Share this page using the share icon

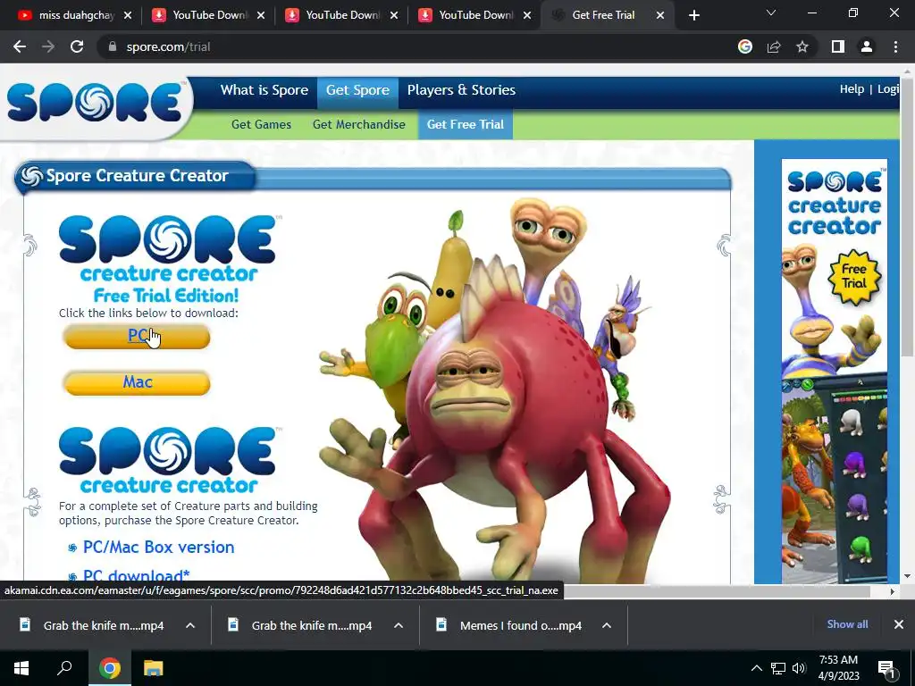point(774,46)
